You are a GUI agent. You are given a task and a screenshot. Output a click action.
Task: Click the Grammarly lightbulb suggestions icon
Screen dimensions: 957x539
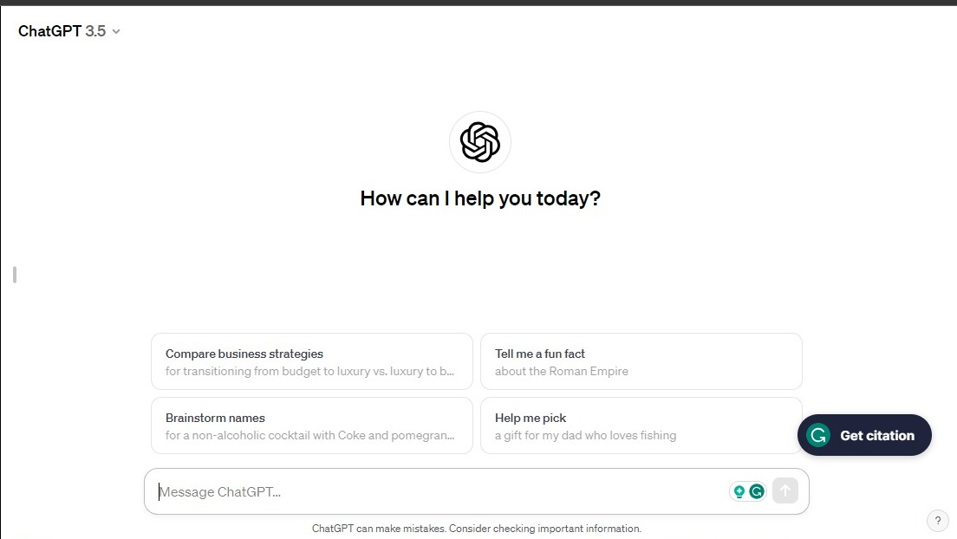click(x=739, y=491)
